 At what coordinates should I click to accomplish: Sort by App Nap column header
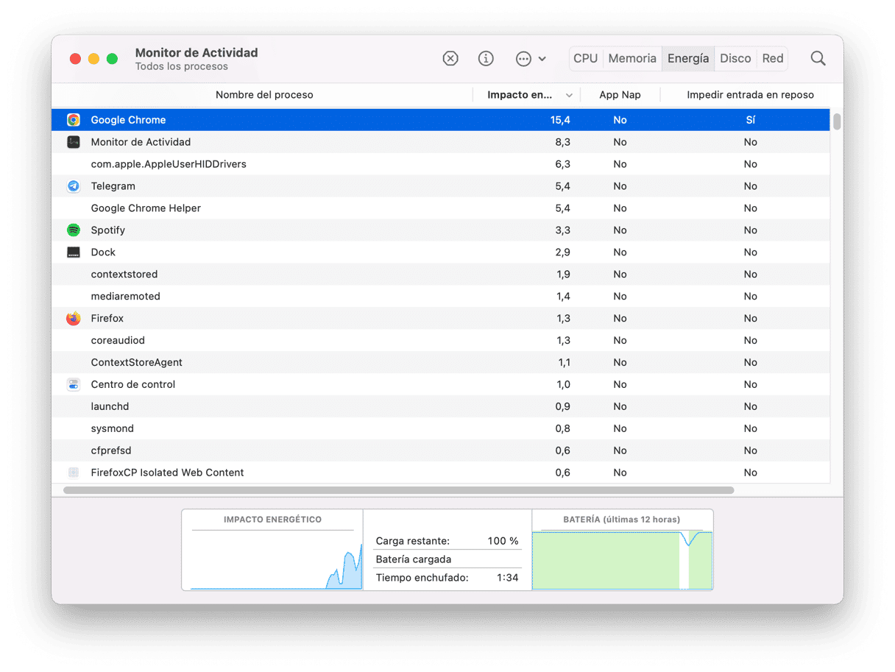pos(619,95)
